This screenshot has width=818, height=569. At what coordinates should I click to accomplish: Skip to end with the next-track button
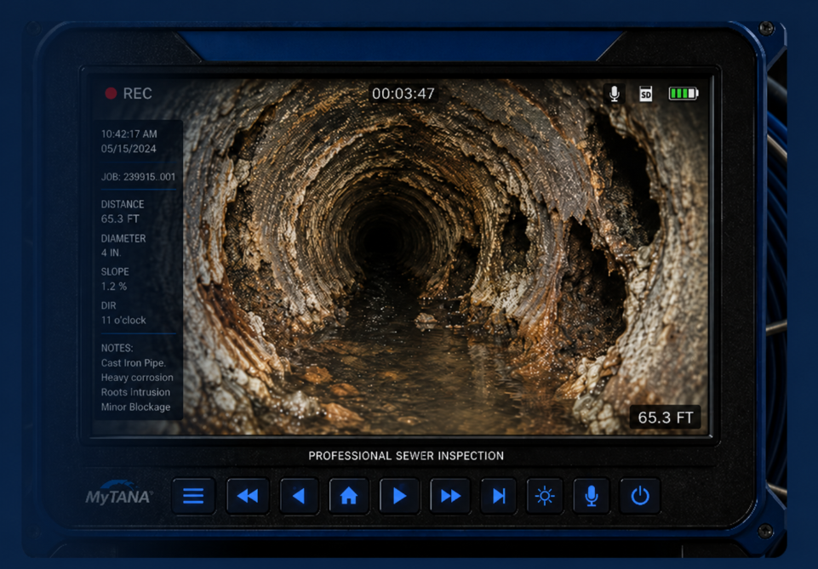click(x=499, y=496)
